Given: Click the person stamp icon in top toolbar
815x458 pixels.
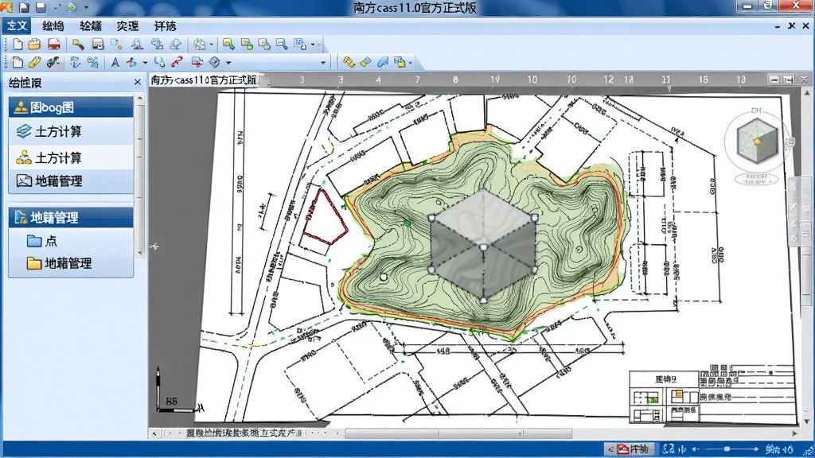Looking at the screenshot, I should [x=137, y=45].
